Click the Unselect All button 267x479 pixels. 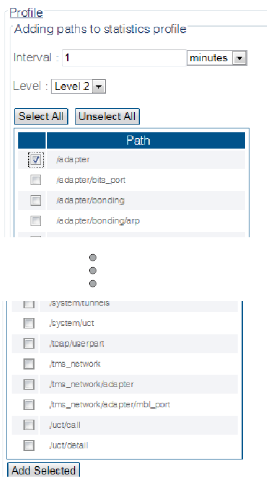tap(107, 117)
